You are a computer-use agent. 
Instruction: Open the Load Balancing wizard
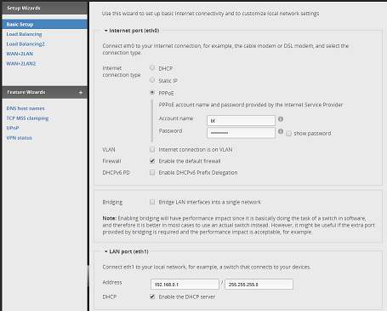pos(24,34)
